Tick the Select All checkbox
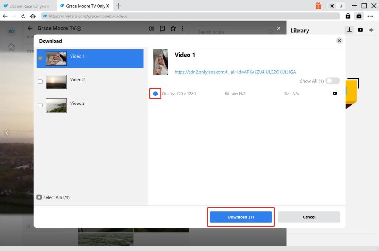The width and height of the screenshot is (379, 251). point(39,197)
